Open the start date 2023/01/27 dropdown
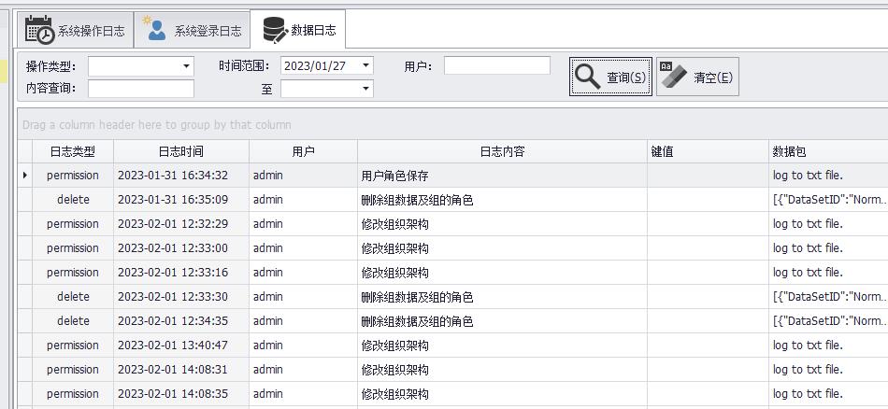 pos(365,66)
